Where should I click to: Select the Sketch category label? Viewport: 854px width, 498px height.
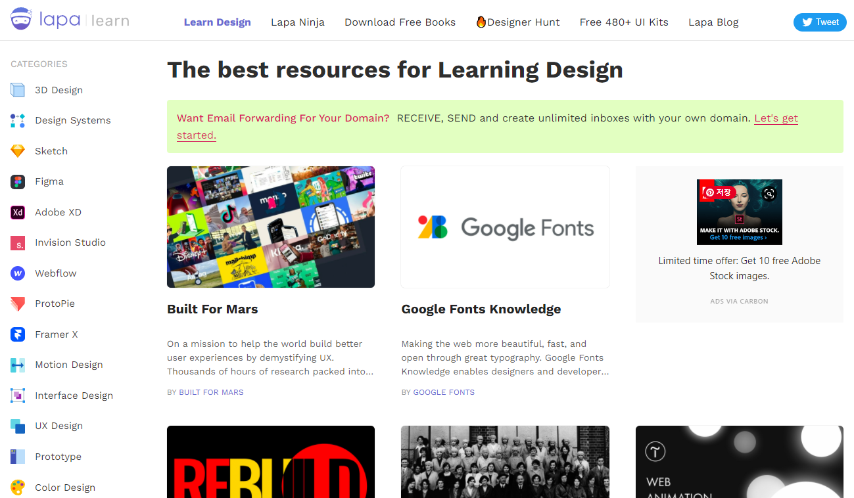point(51,151)
